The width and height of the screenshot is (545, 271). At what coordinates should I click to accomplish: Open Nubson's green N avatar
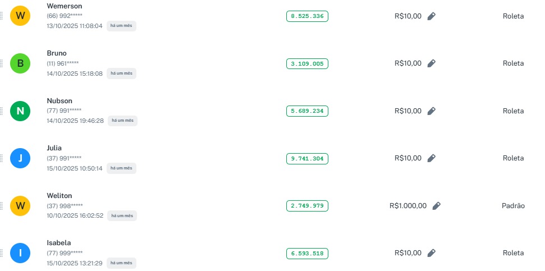(21, 111)
